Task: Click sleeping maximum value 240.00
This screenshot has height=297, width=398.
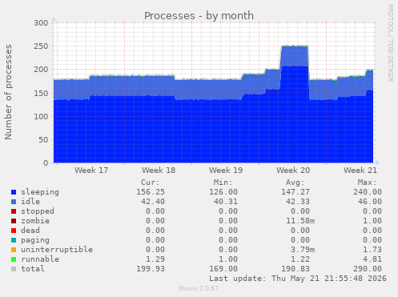Action: 368,192
